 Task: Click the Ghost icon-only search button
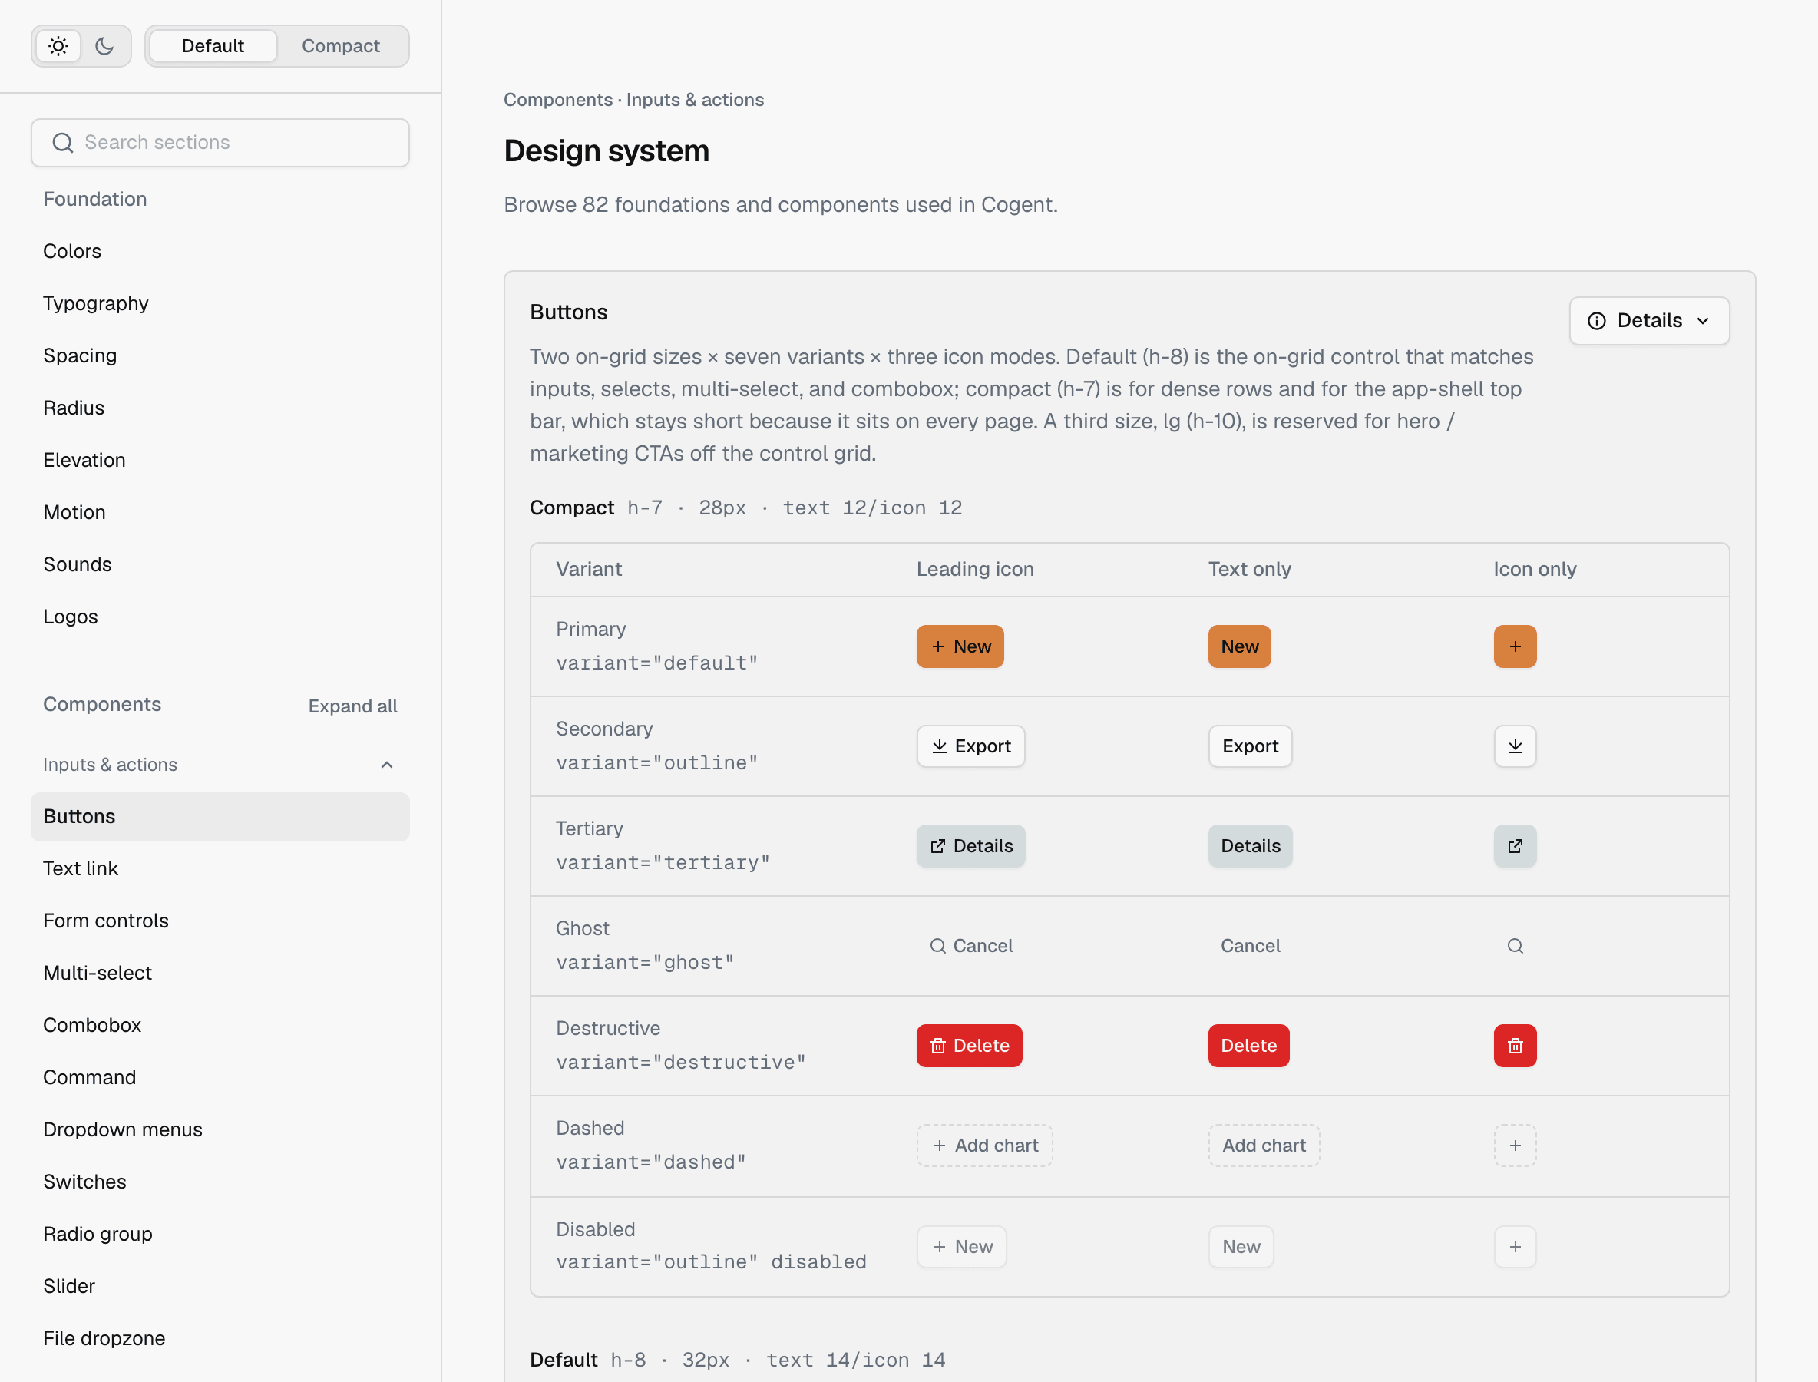coord(1516,946)
